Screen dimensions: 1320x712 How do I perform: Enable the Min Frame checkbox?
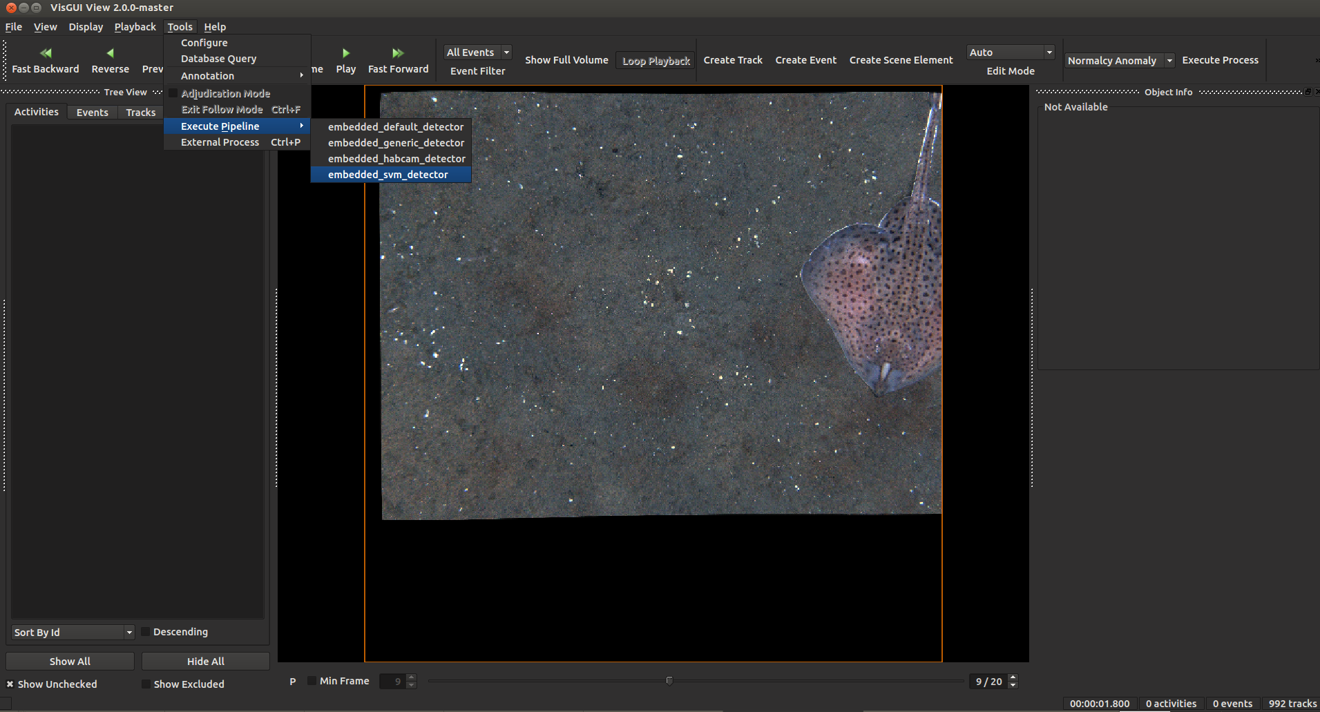(x=312, y=681)
